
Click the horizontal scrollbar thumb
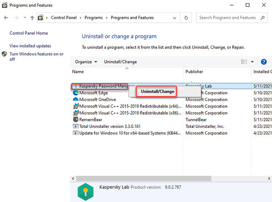coord(144,178)
